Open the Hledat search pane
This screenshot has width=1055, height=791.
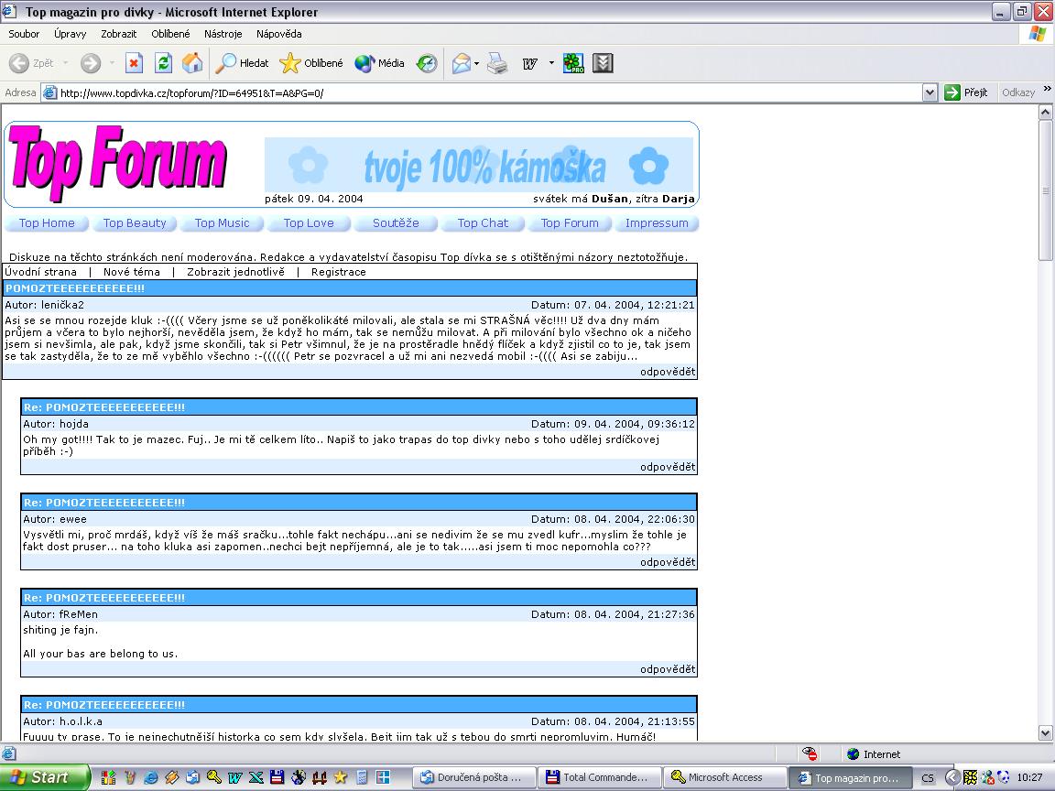(243, 63)
